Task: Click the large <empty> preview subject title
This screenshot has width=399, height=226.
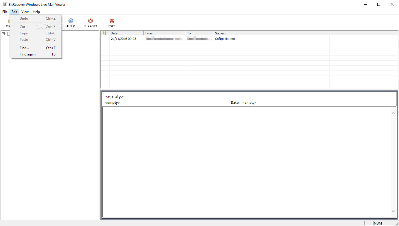Action: (114, 97)
